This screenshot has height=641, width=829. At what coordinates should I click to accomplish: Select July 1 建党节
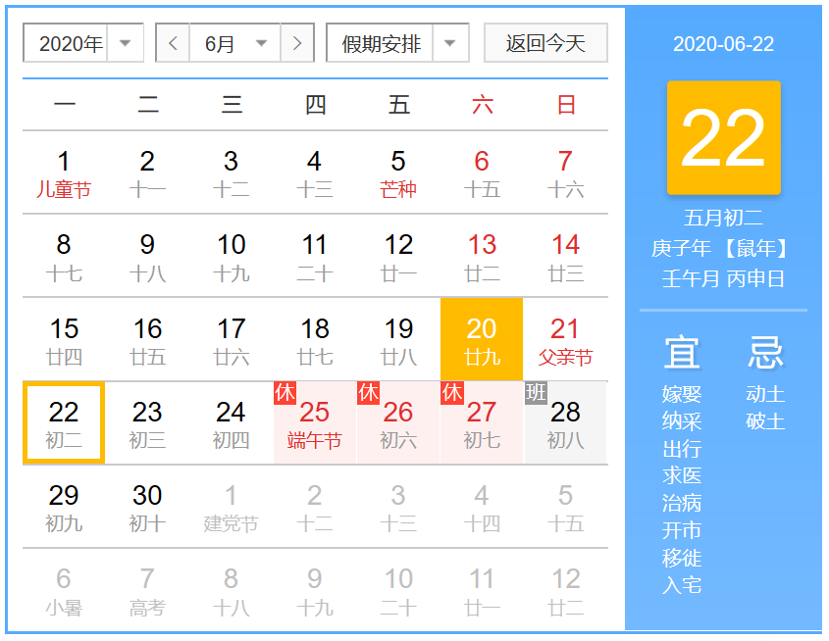[x=232, y=507]
